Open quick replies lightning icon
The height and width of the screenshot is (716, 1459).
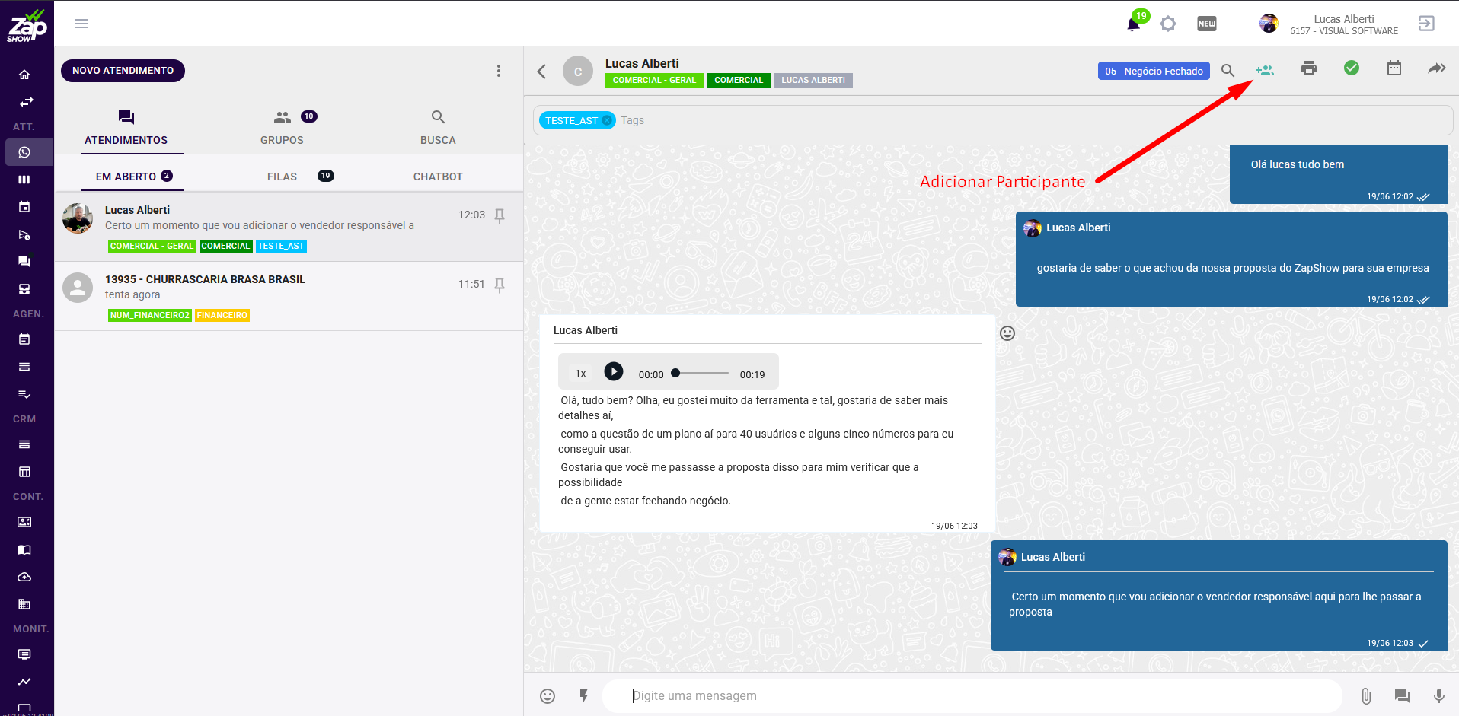583,695
